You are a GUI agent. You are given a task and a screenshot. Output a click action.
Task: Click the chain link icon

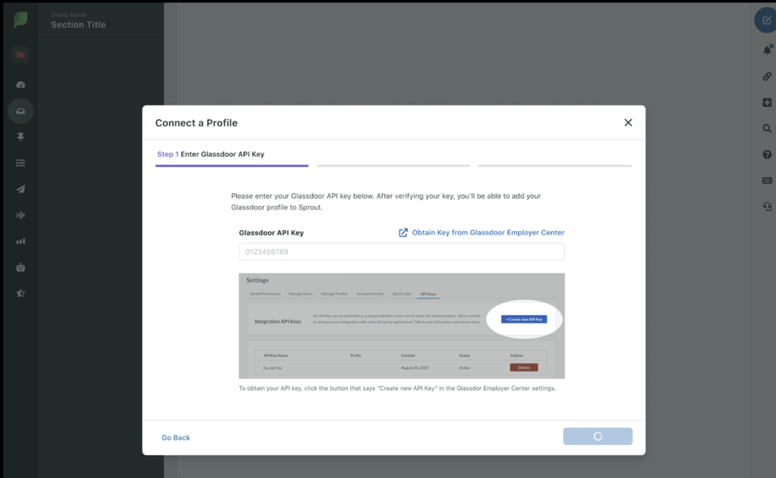pos(766,77)
